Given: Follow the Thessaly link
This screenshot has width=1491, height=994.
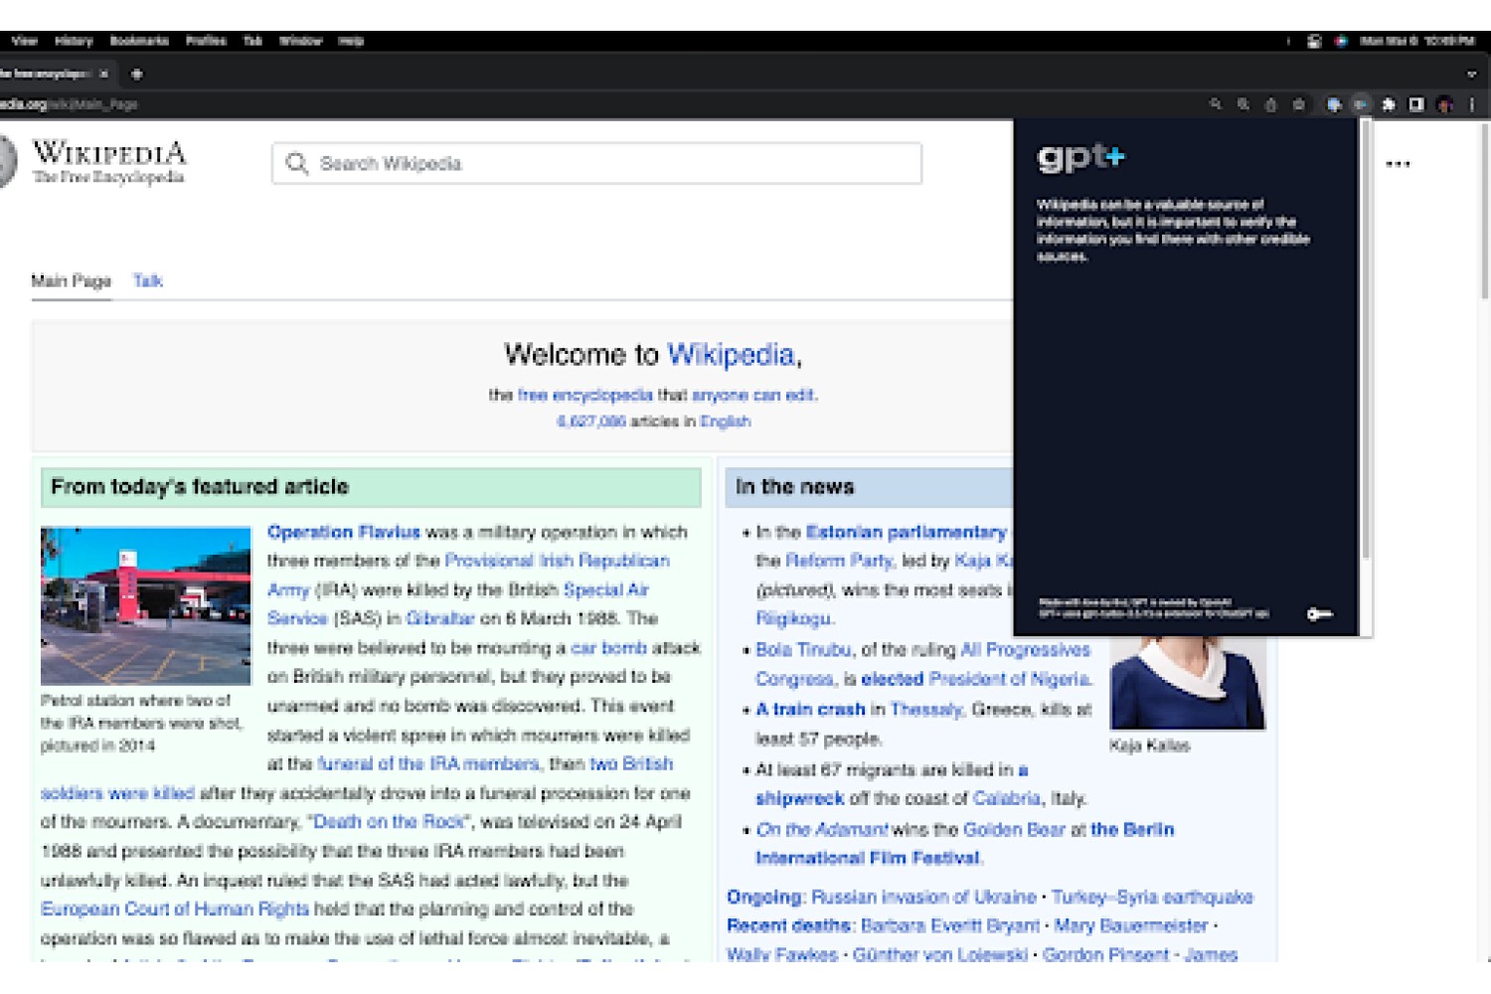Looking at the screenshot, I should coord(926,710).
